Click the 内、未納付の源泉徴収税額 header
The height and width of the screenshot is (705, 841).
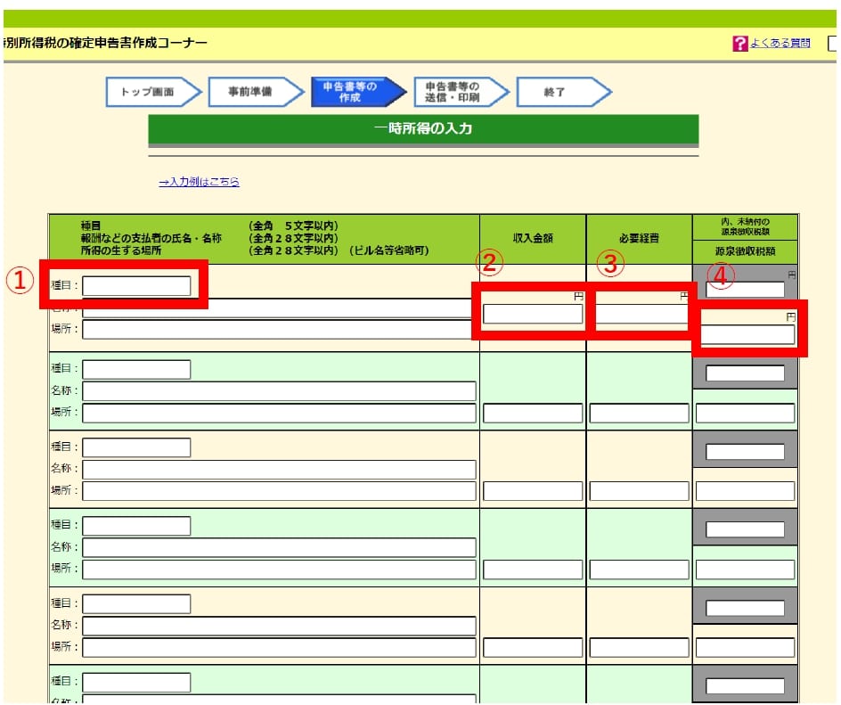[745, 227]
